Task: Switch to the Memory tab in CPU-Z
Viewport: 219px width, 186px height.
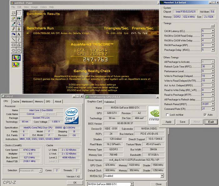Action: click(39, 101)
